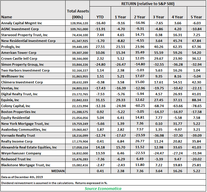This screenshot has width=207, height=192.
Task: Select Prologis YTD value '27.51'
Action: point(100,47)
